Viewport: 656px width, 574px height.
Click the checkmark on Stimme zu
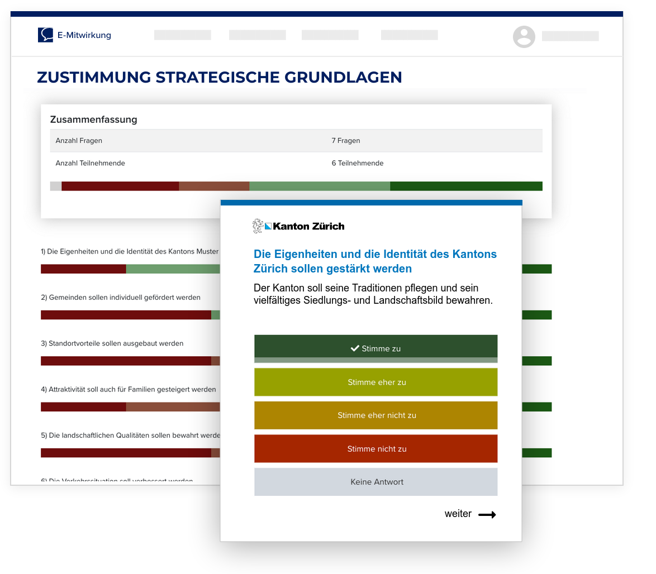pyautogui.click(x=354, y=348)
